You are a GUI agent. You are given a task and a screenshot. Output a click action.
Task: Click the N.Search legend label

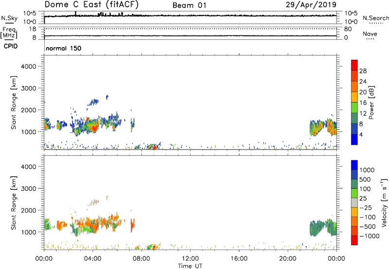click(x=376, y=18)
